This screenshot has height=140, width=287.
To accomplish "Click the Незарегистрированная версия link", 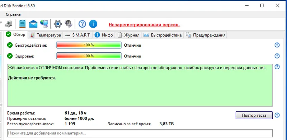I will tap(144, 25).
